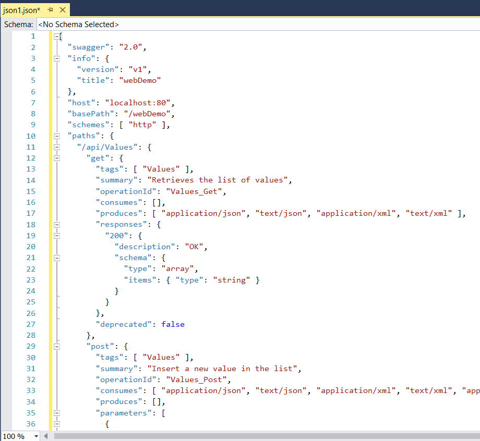480x441 pixels.
Task: Click the "http" scheme value
Action: (142, 125)
